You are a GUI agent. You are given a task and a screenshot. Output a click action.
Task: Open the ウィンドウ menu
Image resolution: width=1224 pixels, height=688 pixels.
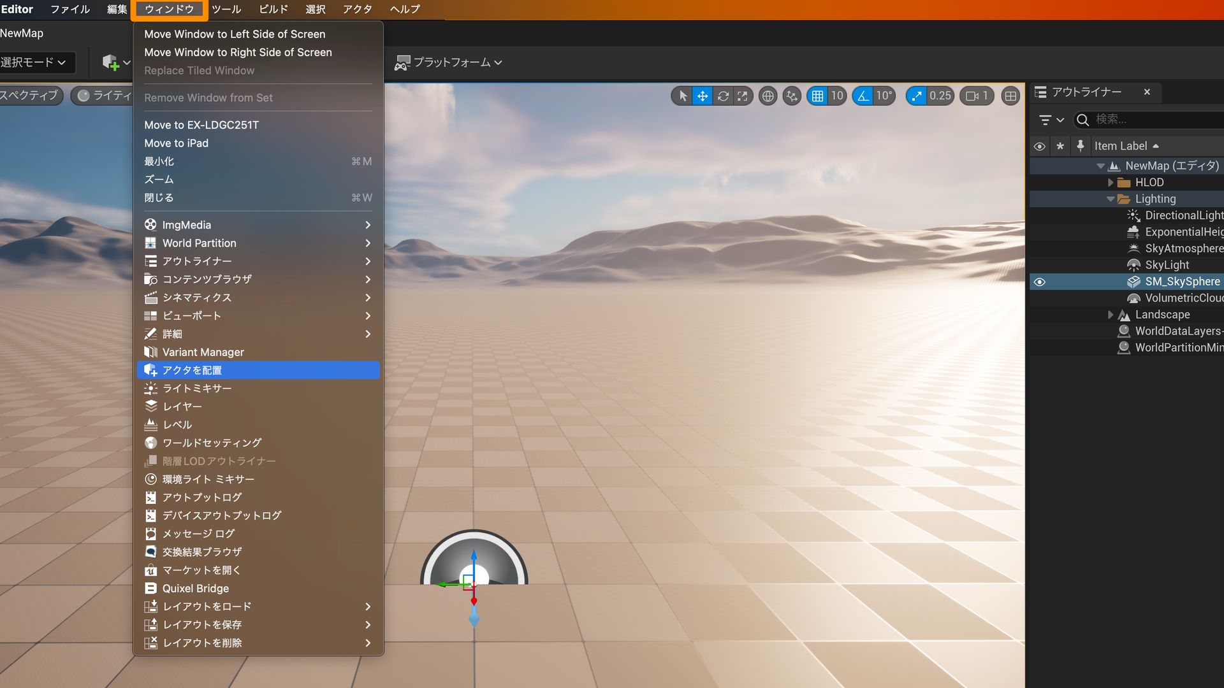point(168,9)
